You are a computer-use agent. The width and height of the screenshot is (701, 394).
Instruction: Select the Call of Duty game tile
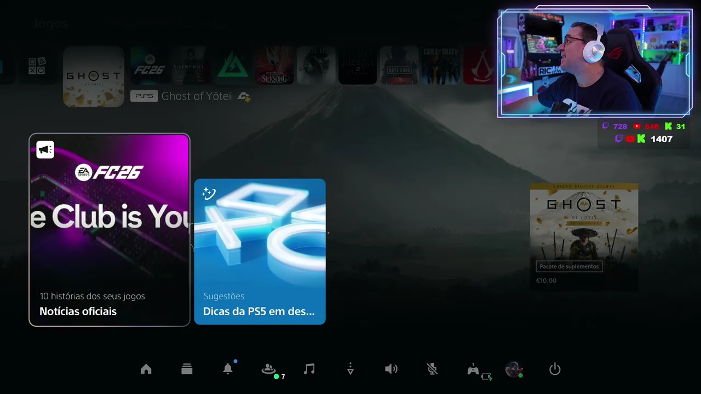(x=441, y=65)
